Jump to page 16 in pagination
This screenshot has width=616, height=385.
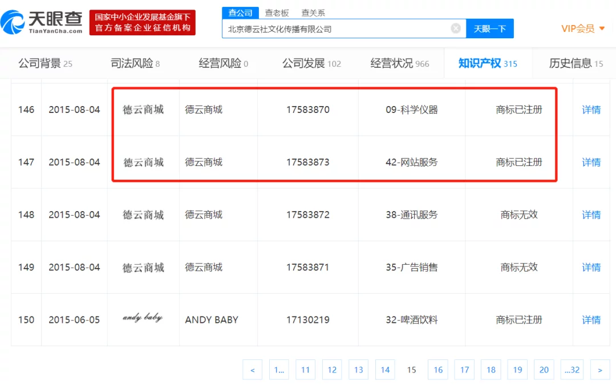click(438, 370)
